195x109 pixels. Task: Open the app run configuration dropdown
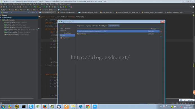click(x=40, y=7)
